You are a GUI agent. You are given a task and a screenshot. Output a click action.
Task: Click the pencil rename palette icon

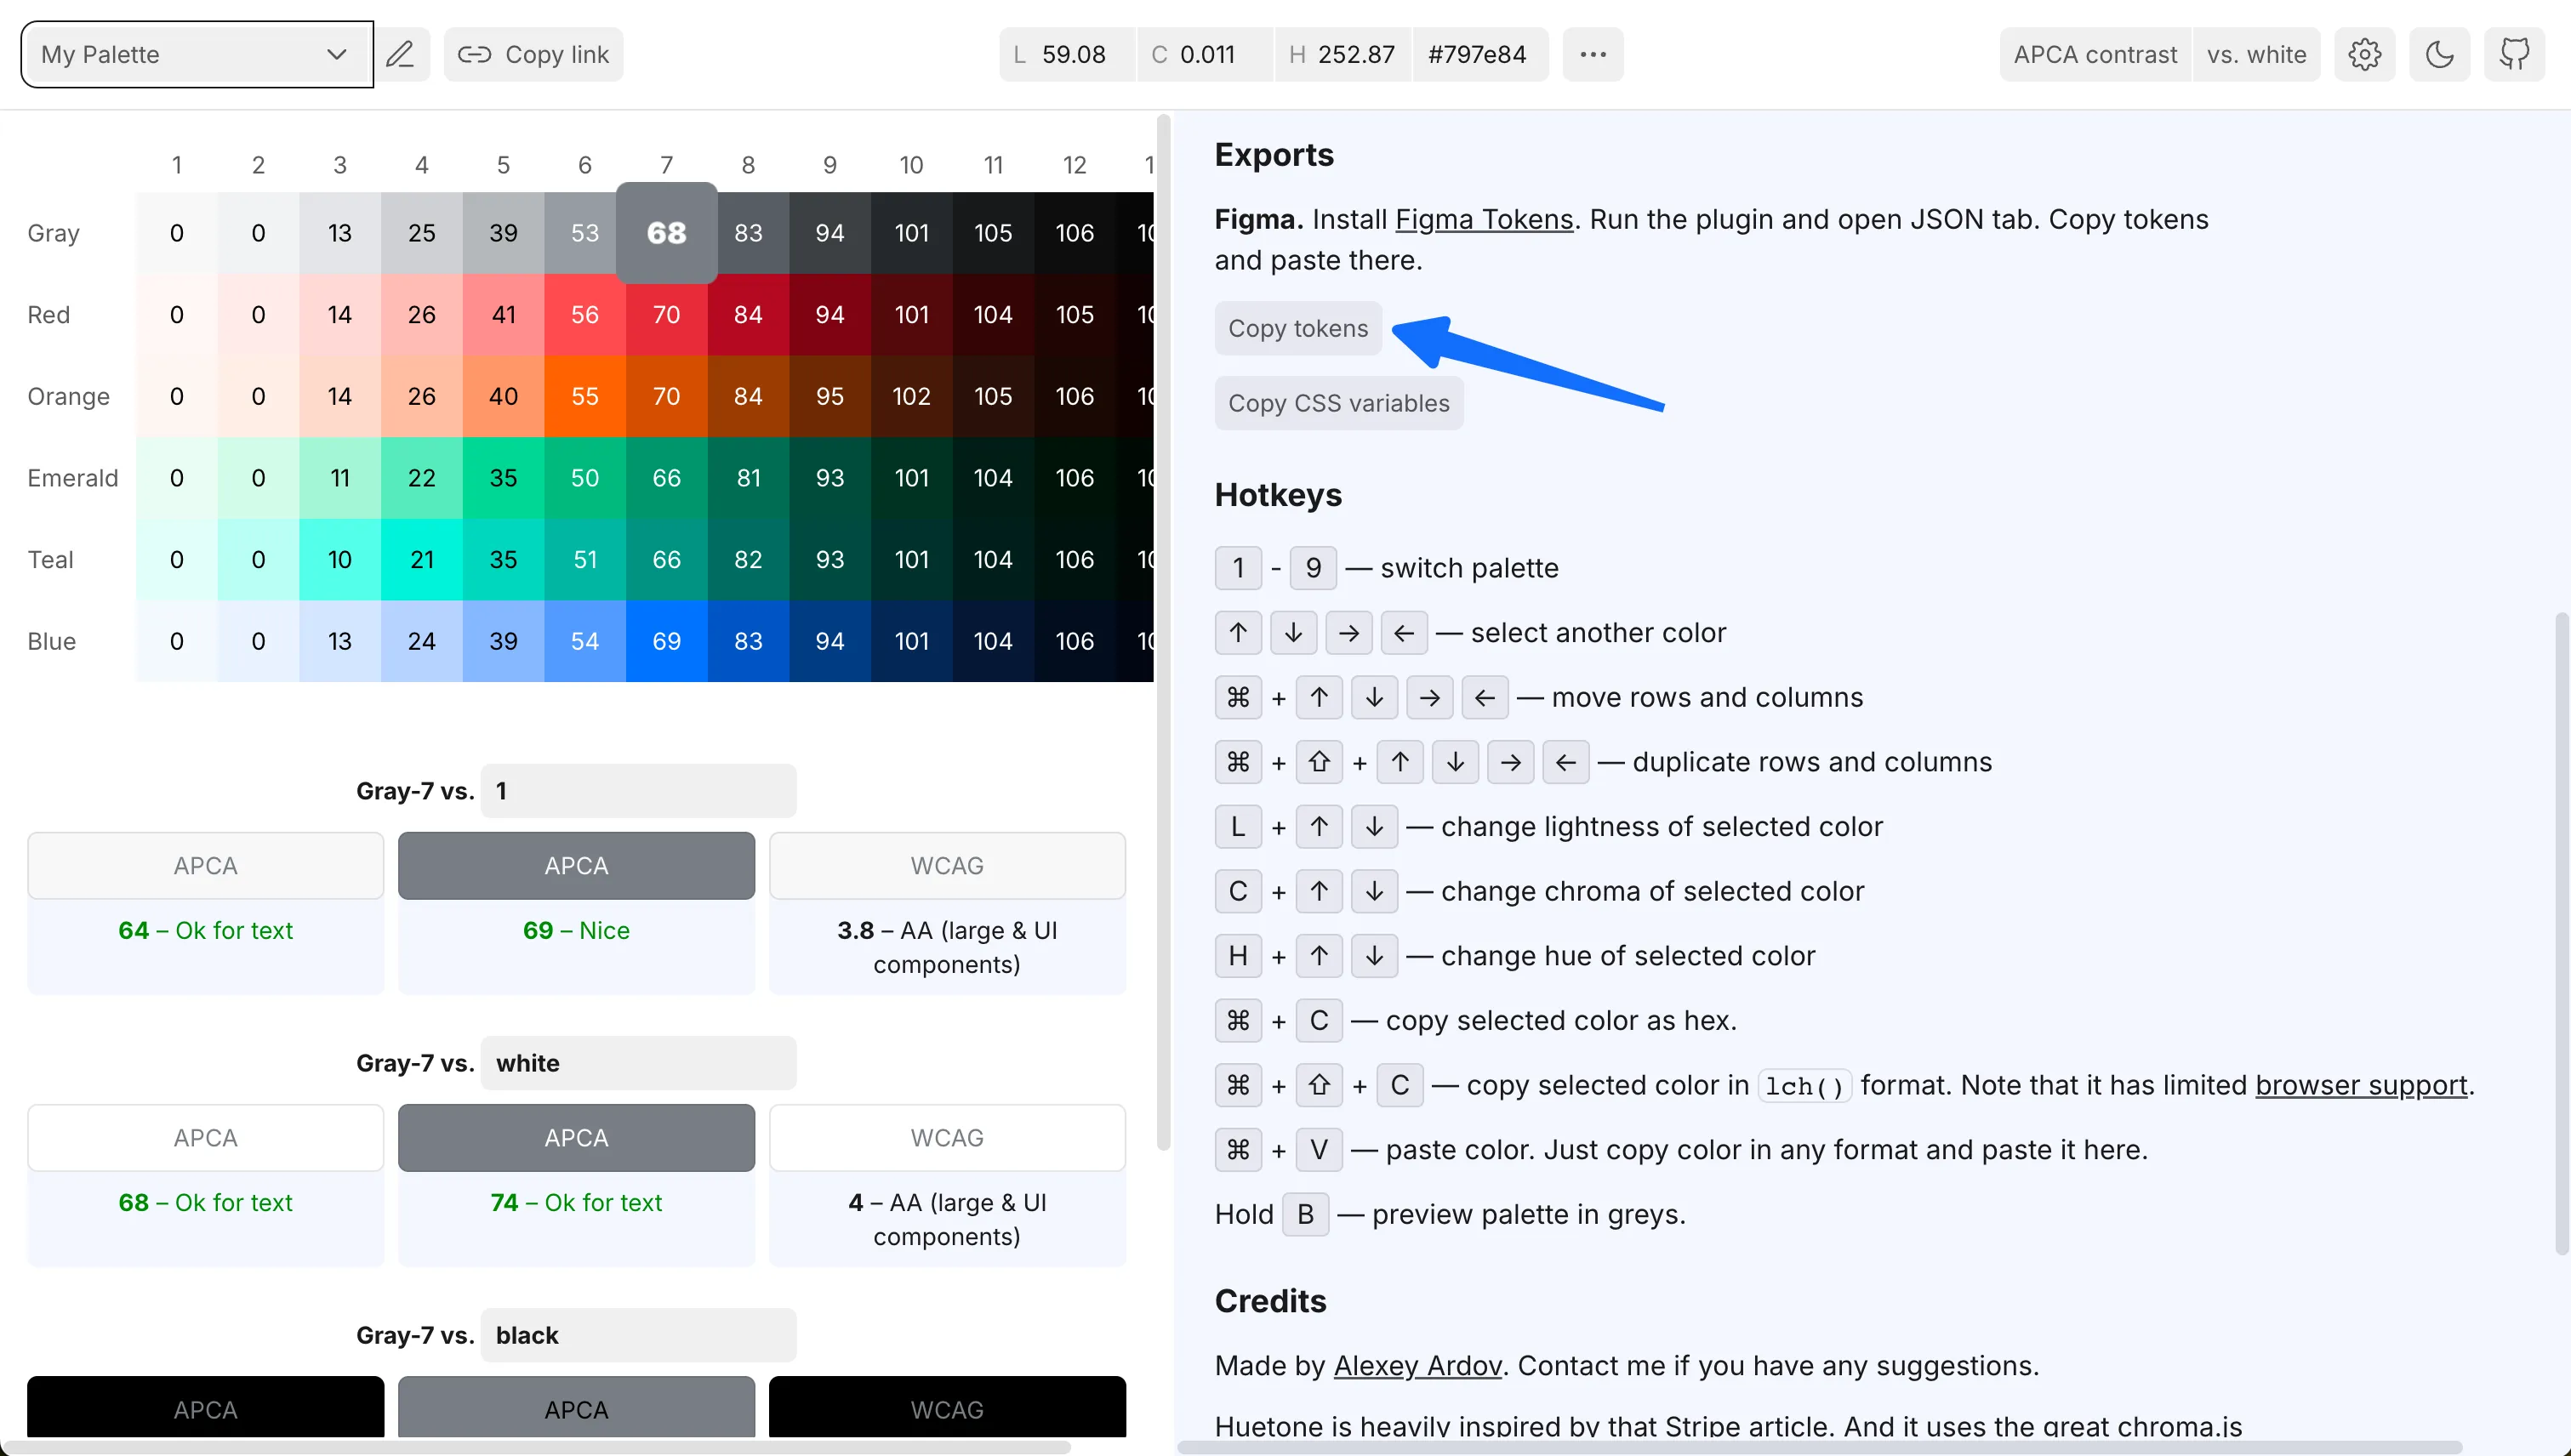[400, 54]
